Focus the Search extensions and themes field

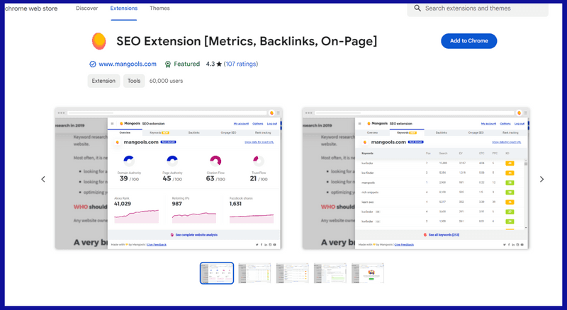click(x=482, y=8)
